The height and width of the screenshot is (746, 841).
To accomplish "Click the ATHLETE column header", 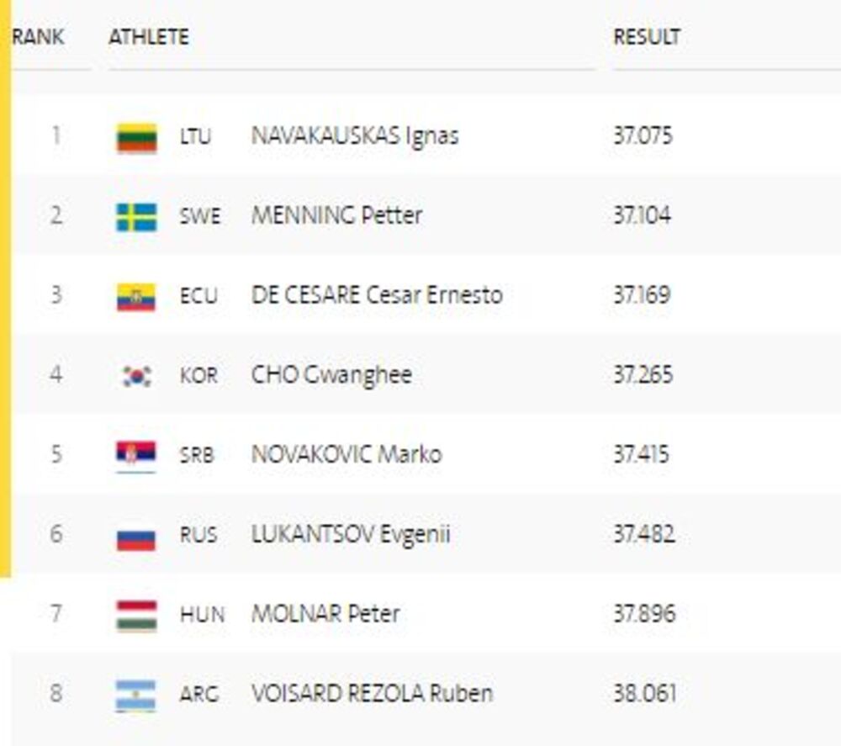I will [149, 38].
